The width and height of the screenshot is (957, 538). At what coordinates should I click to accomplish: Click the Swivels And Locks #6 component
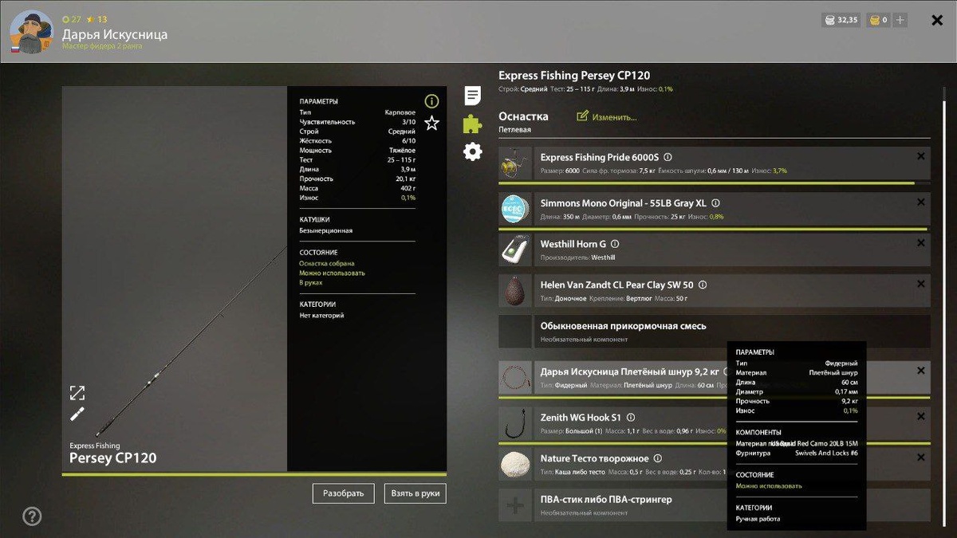[826, 453]
